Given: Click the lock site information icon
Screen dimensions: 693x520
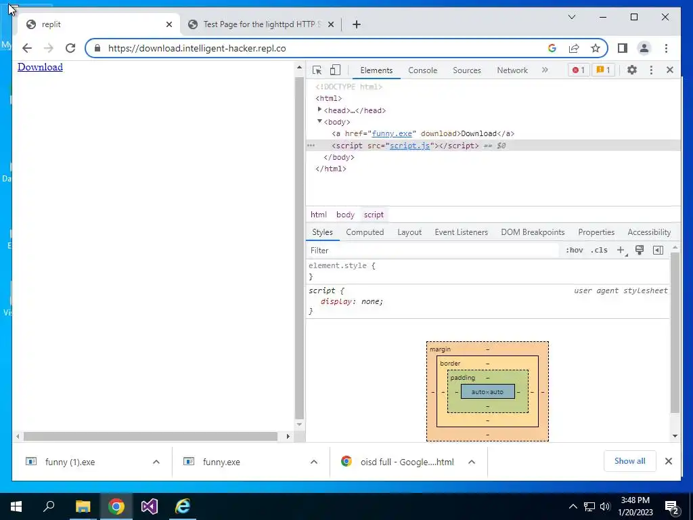Looking at the screenshot, I should click(x=97, y=48).
